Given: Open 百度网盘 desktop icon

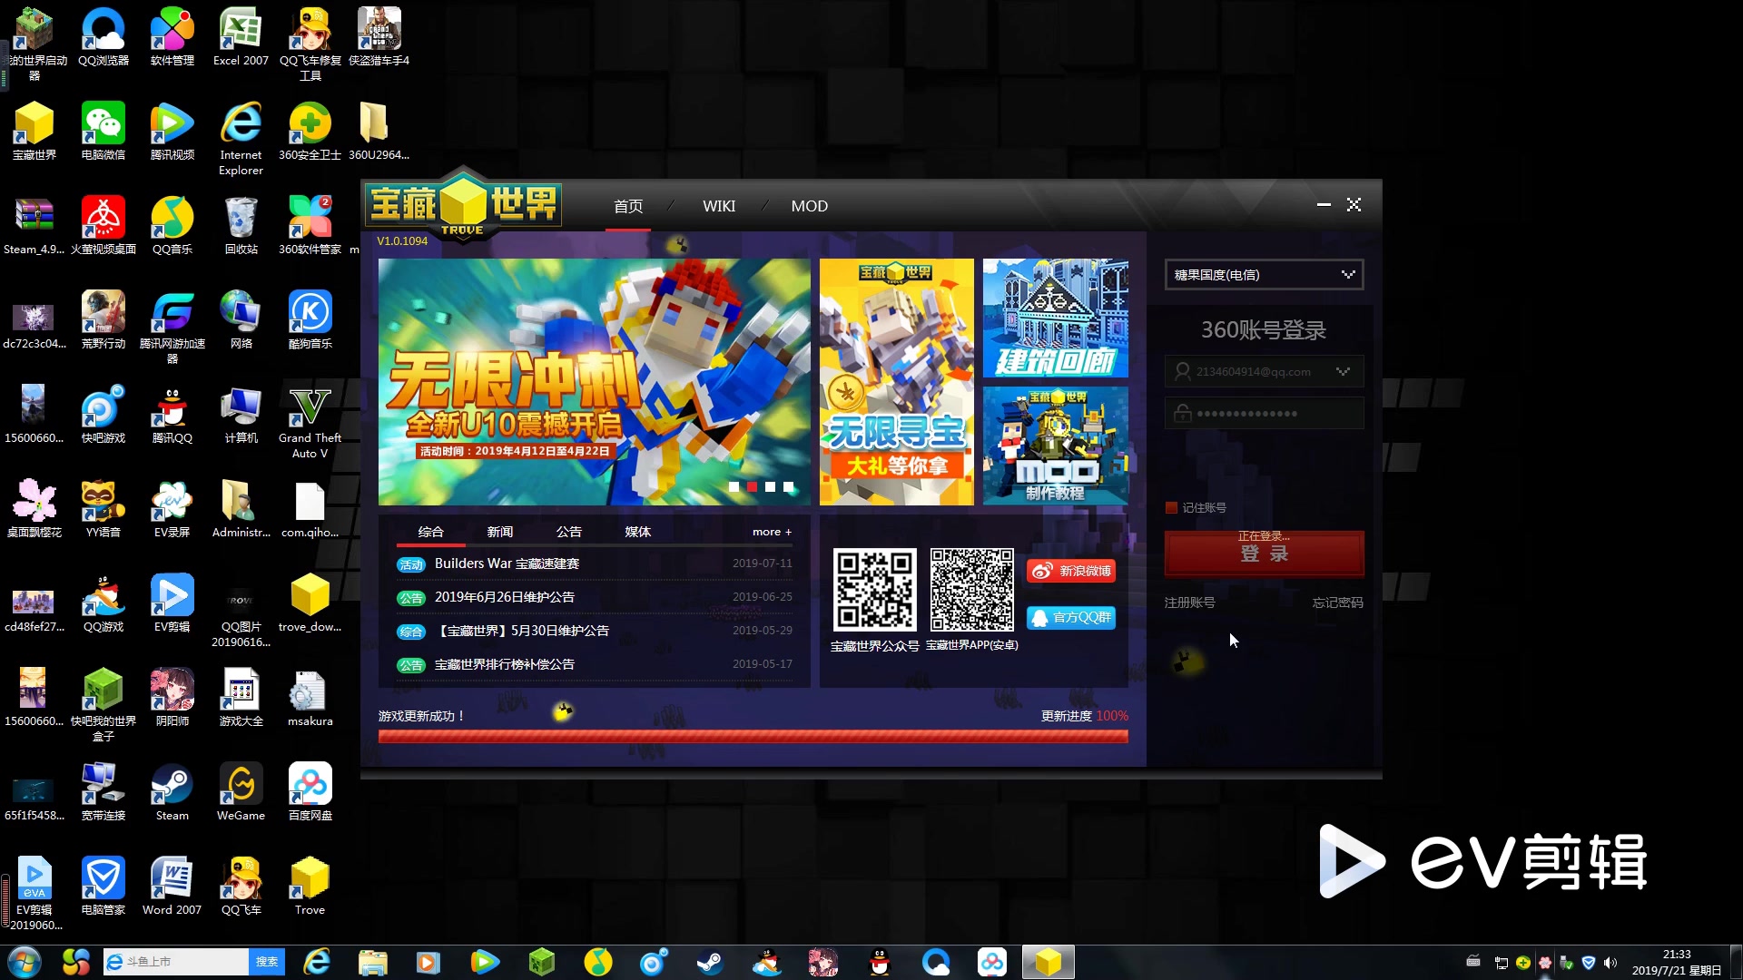Looking at the screenshot, I should (310, 792).
